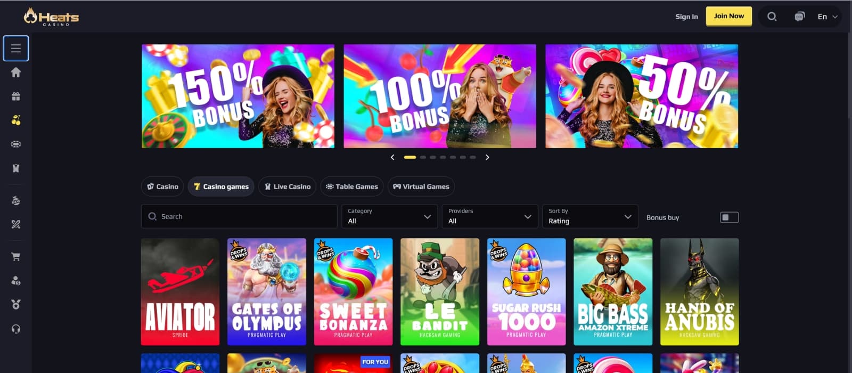Click the next banner arrow
This screenshot has width=852, height=373.
(x=487, y=157)
